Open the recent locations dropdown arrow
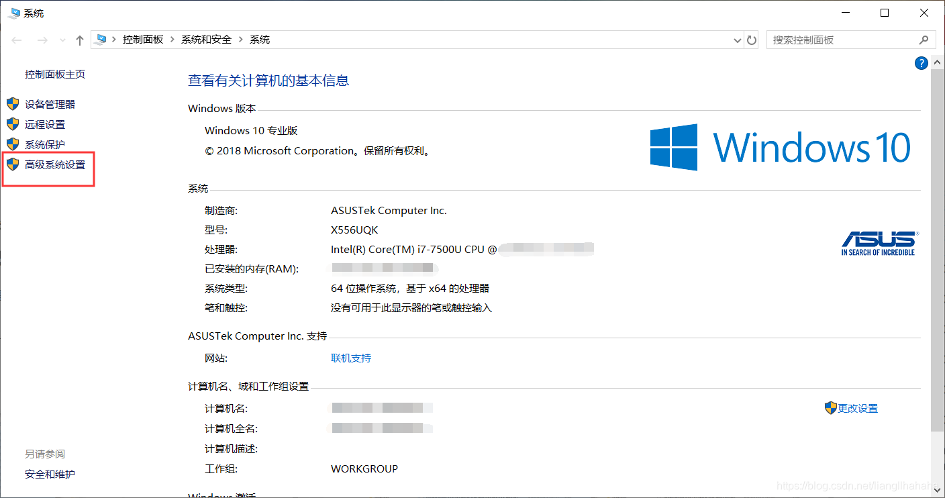This screenshot has width=945, height=498. (63, 40)
